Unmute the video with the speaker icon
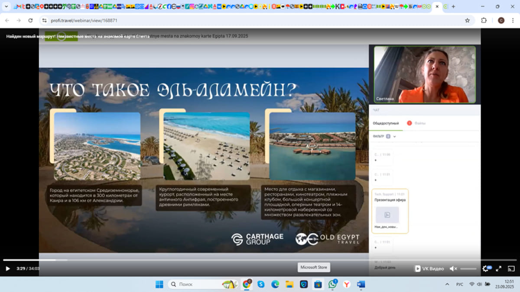Screen dimensions: 520x292 pyautogui.click(x=453, y=269)
